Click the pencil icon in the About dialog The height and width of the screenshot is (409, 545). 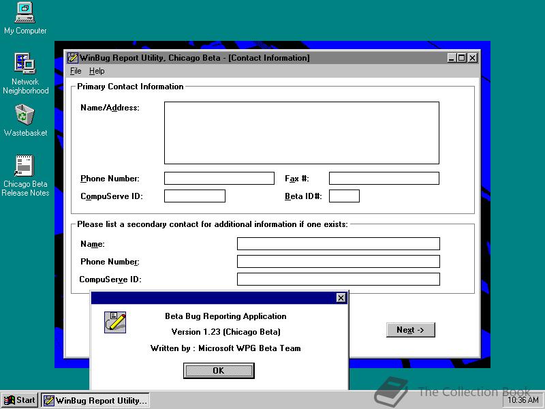pos(115,322)
